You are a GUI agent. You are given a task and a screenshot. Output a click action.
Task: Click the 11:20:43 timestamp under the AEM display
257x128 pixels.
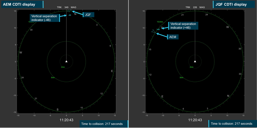[66, 120]
